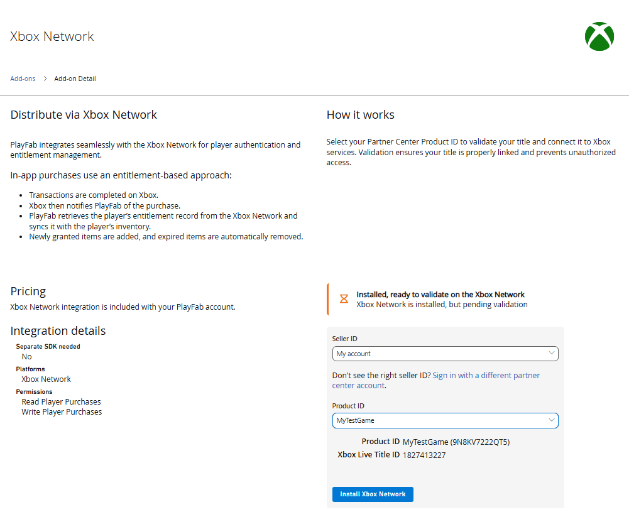Click Transactions are completed on Xbox bullet
Image resolution: width=629 pixels, height=512 pixels.
(94, 195)
